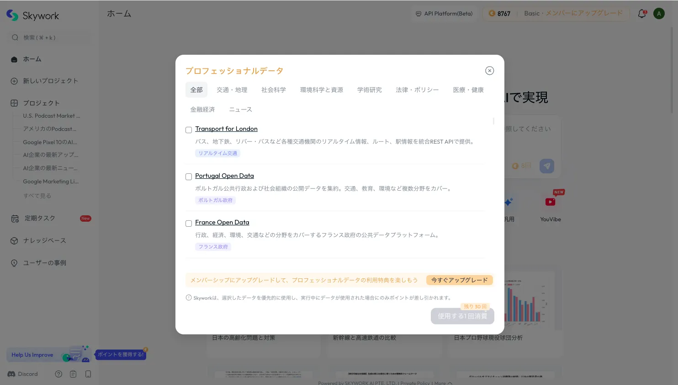The image size is (678, 385).
Task: Open the Google Marketing Li project
Action: point(51,182)
